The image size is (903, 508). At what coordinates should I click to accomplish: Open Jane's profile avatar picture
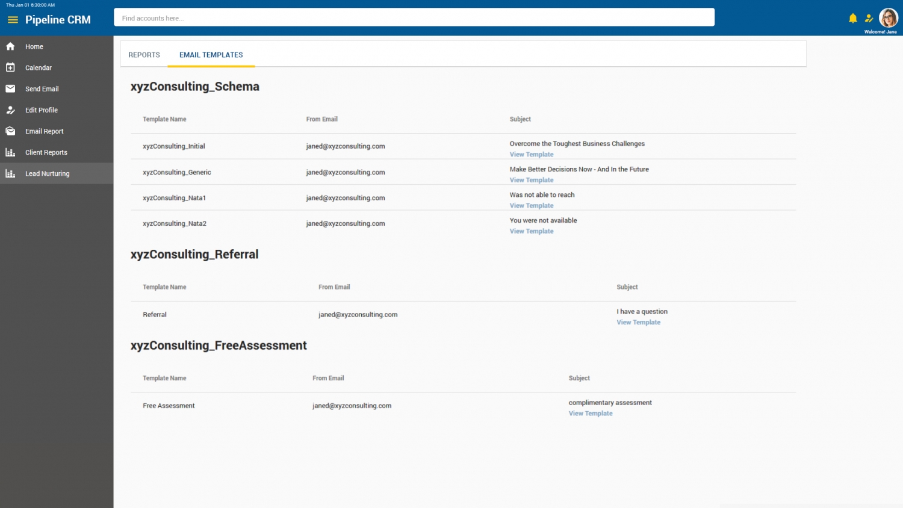click(x=889, y=17)
